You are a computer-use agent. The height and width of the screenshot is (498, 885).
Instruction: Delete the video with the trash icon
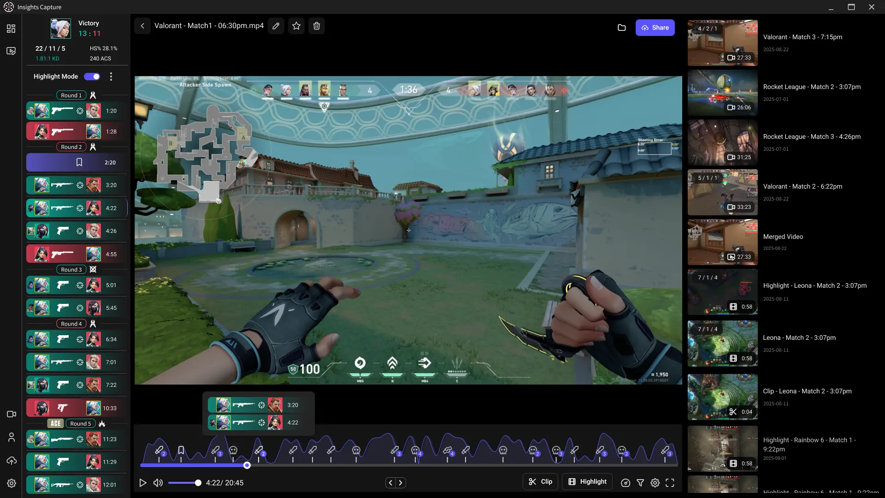(317, 26)
